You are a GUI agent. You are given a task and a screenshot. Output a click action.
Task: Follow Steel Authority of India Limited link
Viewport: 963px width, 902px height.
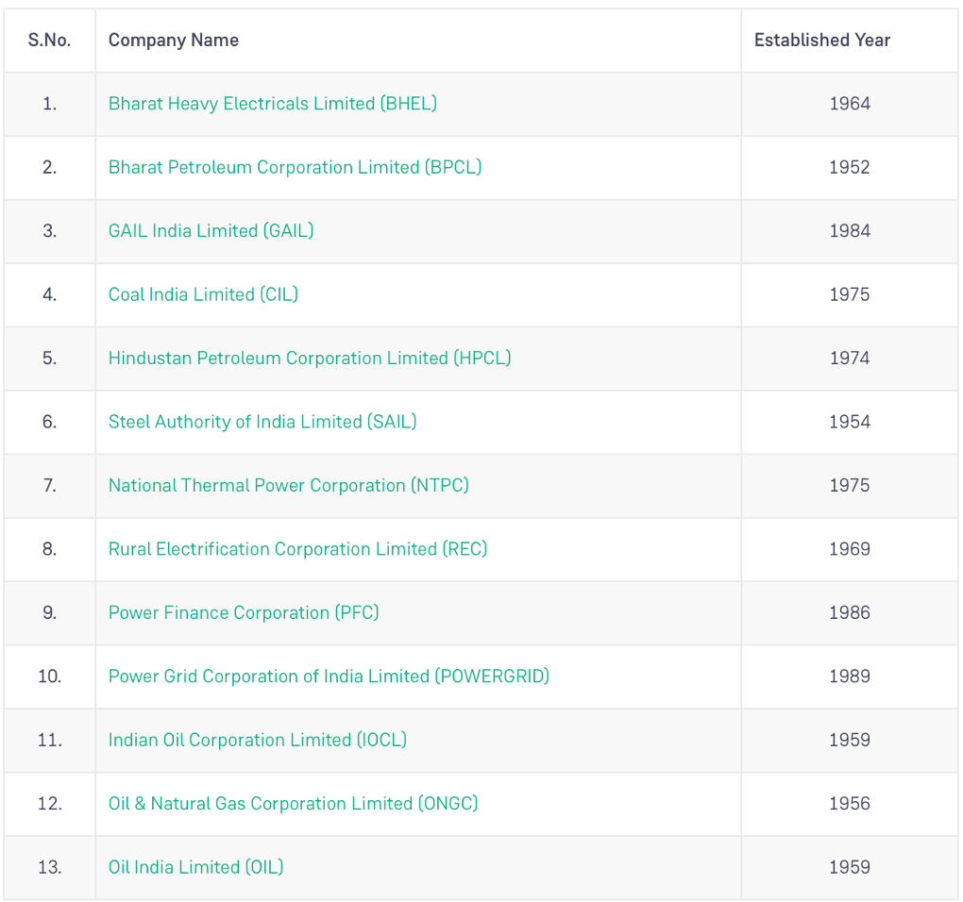coord(262,422)
